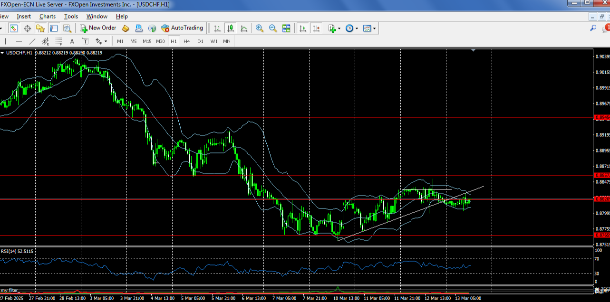This screenshot has height=302, width=610.
Task: Switch to the M1 timeframe
Action: tap(120, 41)
